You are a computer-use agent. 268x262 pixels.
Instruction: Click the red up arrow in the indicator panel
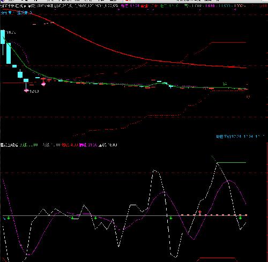(200, 212)
